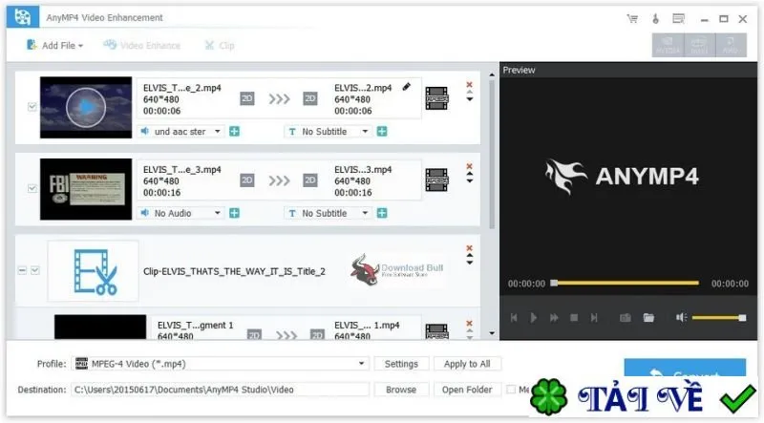
Task: Move the Clip-ELVIS group down in list
Action: tap(469, 263)
